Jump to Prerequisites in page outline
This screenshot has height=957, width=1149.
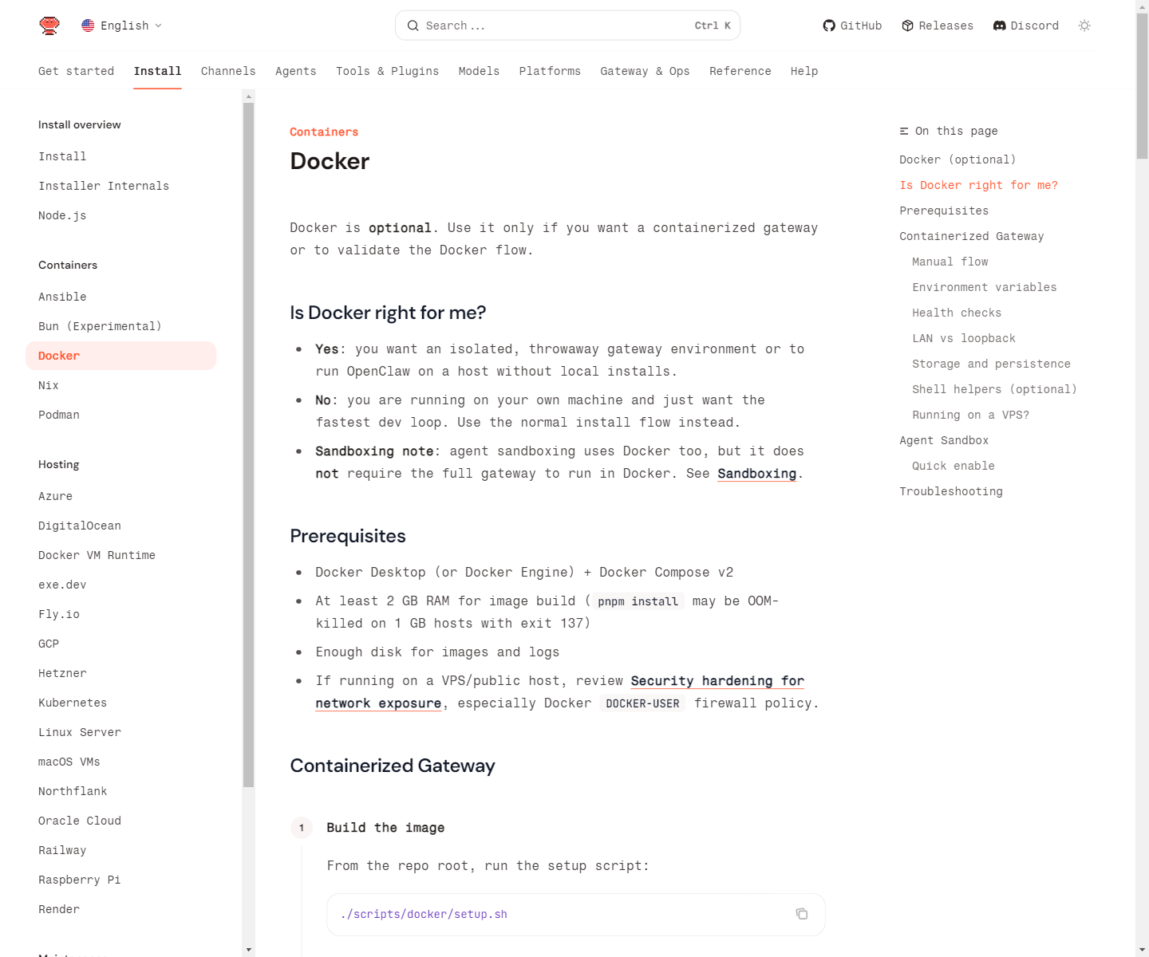click(x=944, y=211)
